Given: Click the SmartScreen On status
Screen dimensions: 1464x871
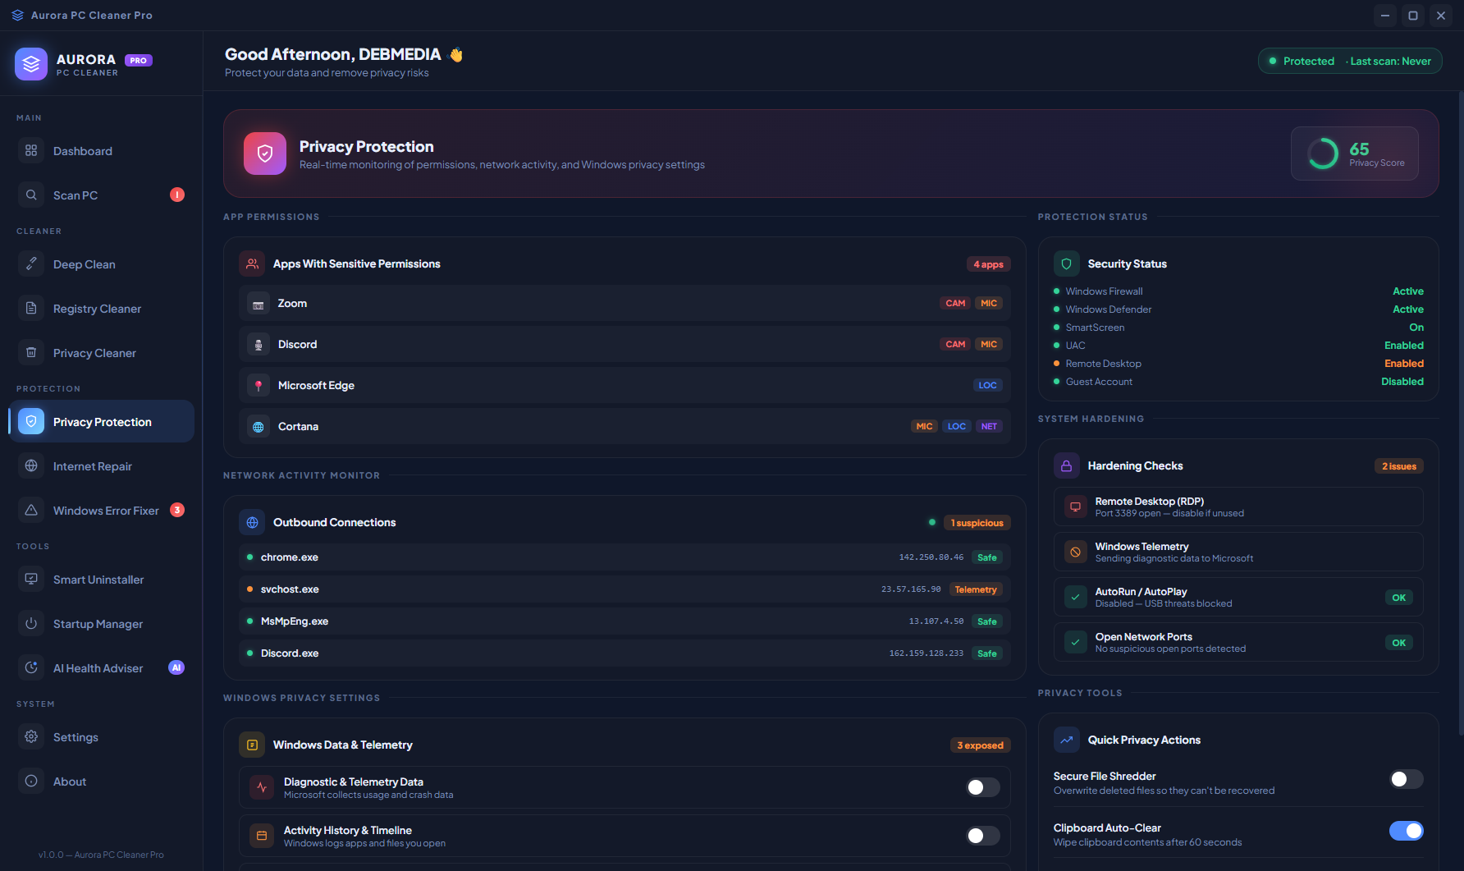Looking at the screenshot, I should (x=1416, y=328).
